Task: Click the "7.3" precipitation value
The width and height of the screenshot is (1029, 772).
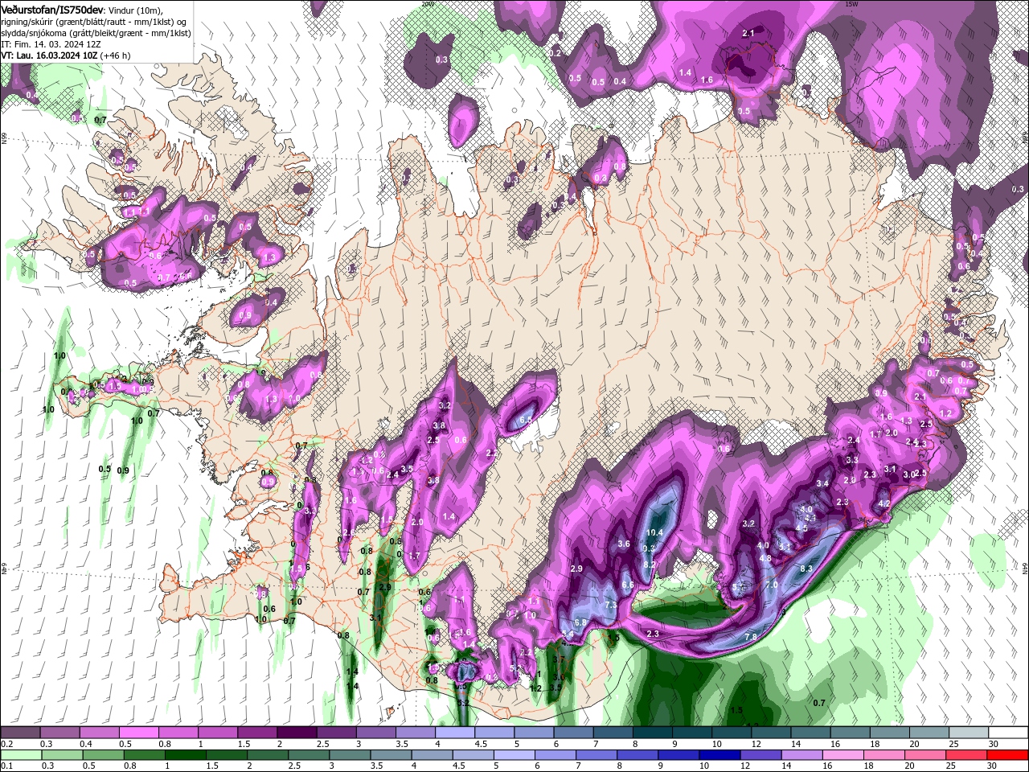Action: pyautogui.click(x=610, y=605)
